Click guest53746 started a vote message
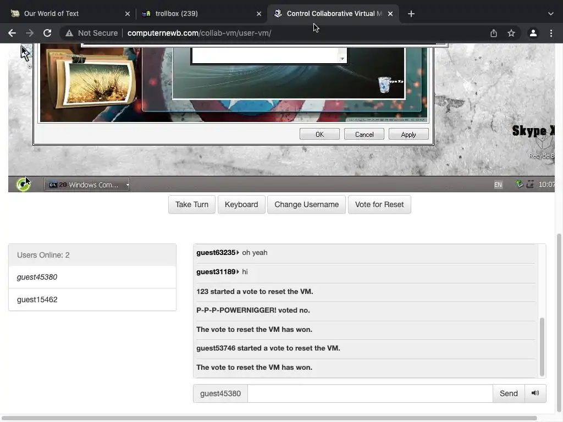Viewport: 563px width, 422px height. pyautogui.click(x=268, y=348)
